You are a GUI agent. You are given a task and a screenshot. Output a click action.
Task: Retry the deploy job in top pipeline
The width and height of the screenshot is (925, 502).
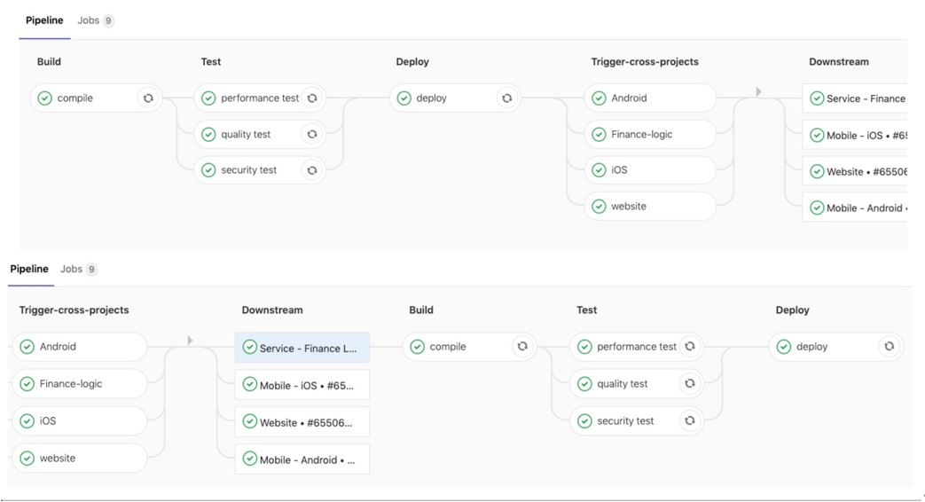(x=506, y=98)
